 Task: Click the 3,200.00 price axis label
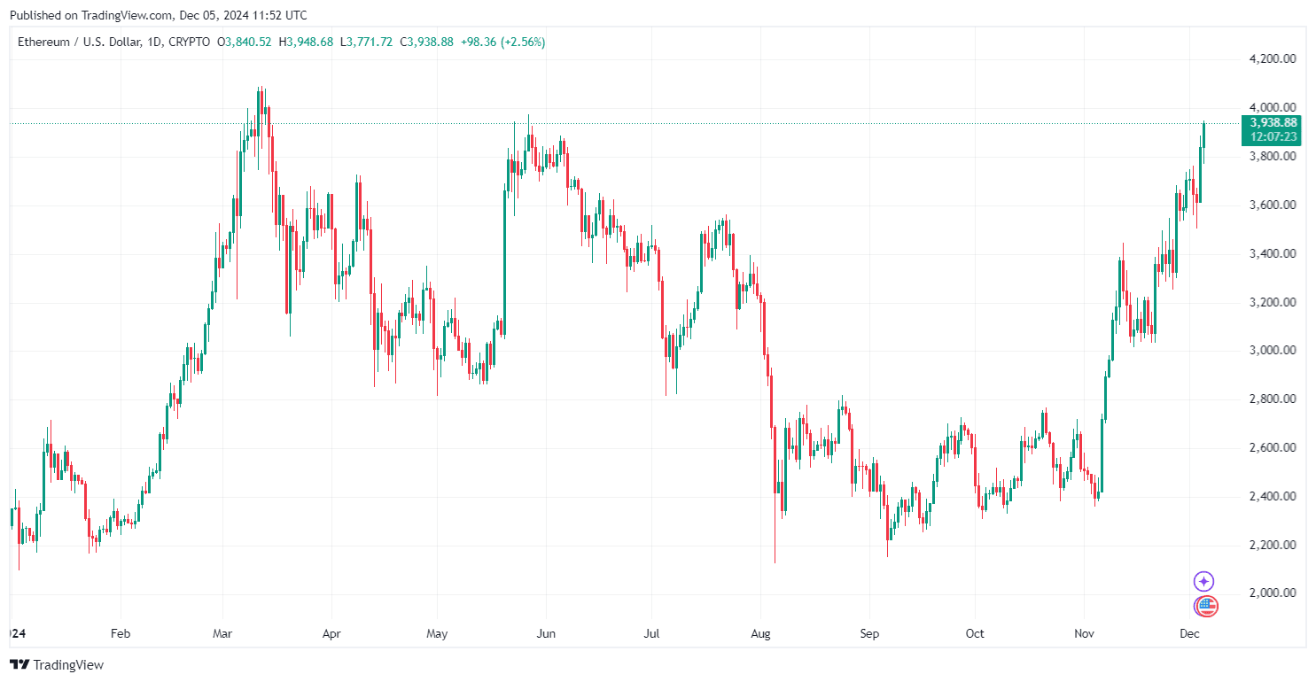click(x=1273, y=302)
